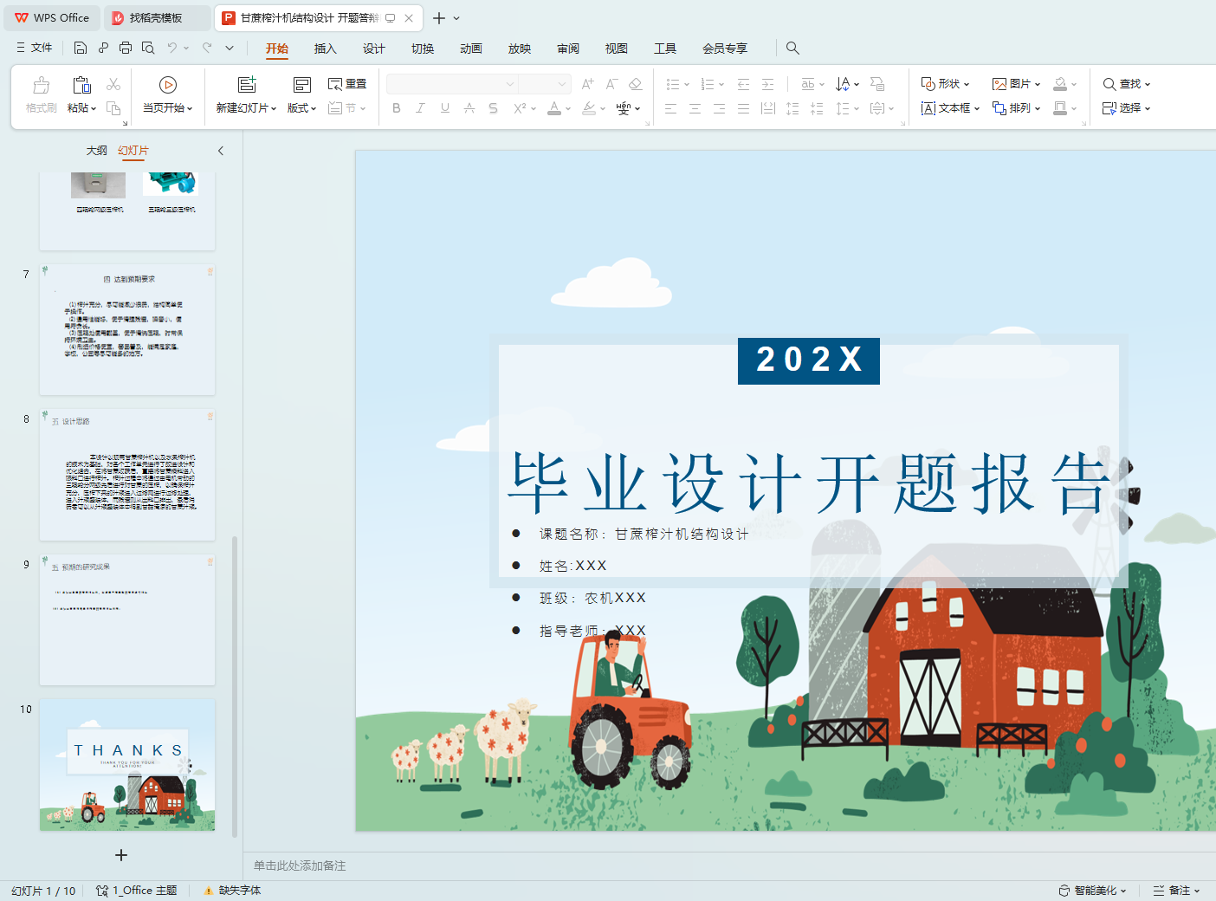1216x901 pixels.
Task: Click the shape fill color bucket
Action: pos(1060,84)
